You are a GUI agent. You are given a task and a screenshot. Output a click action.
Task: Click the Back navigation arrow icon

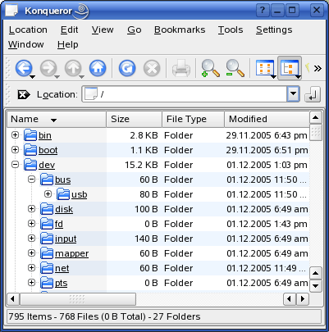[x=24, y=68]
